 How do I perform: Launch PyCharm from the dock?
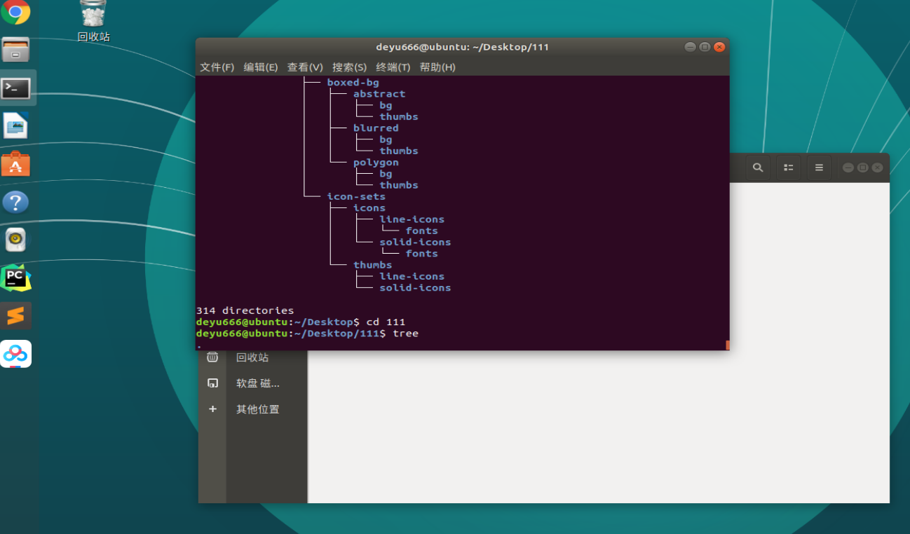coord(15,278)
